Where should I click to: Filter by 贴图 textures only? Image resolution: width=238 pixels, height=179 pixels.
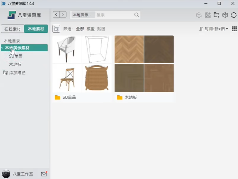tap(101, 29)
